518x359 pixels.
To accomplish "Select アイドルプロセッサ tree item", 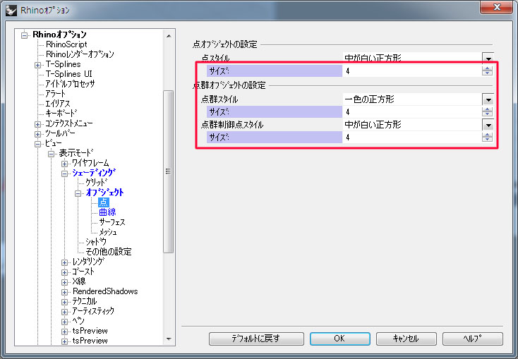I will [70, 83].
